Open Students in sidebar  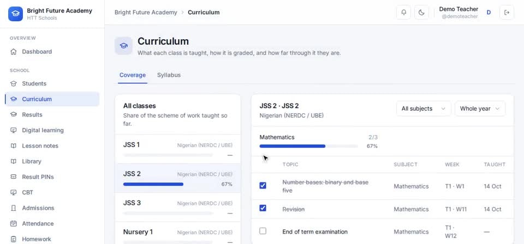tap(52, 84)
